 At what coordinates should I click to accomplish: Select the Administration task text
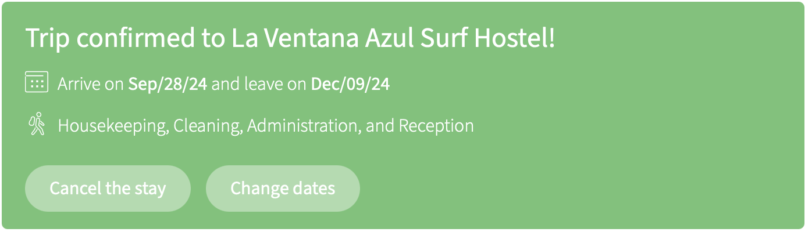click(304, 125)
